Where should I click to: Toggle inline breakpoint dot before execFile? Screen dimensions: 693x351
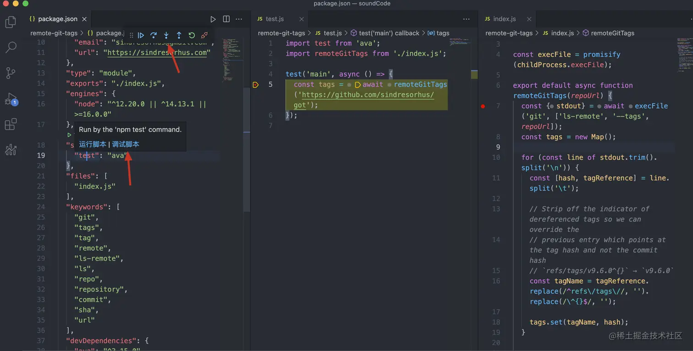(630, 106)
